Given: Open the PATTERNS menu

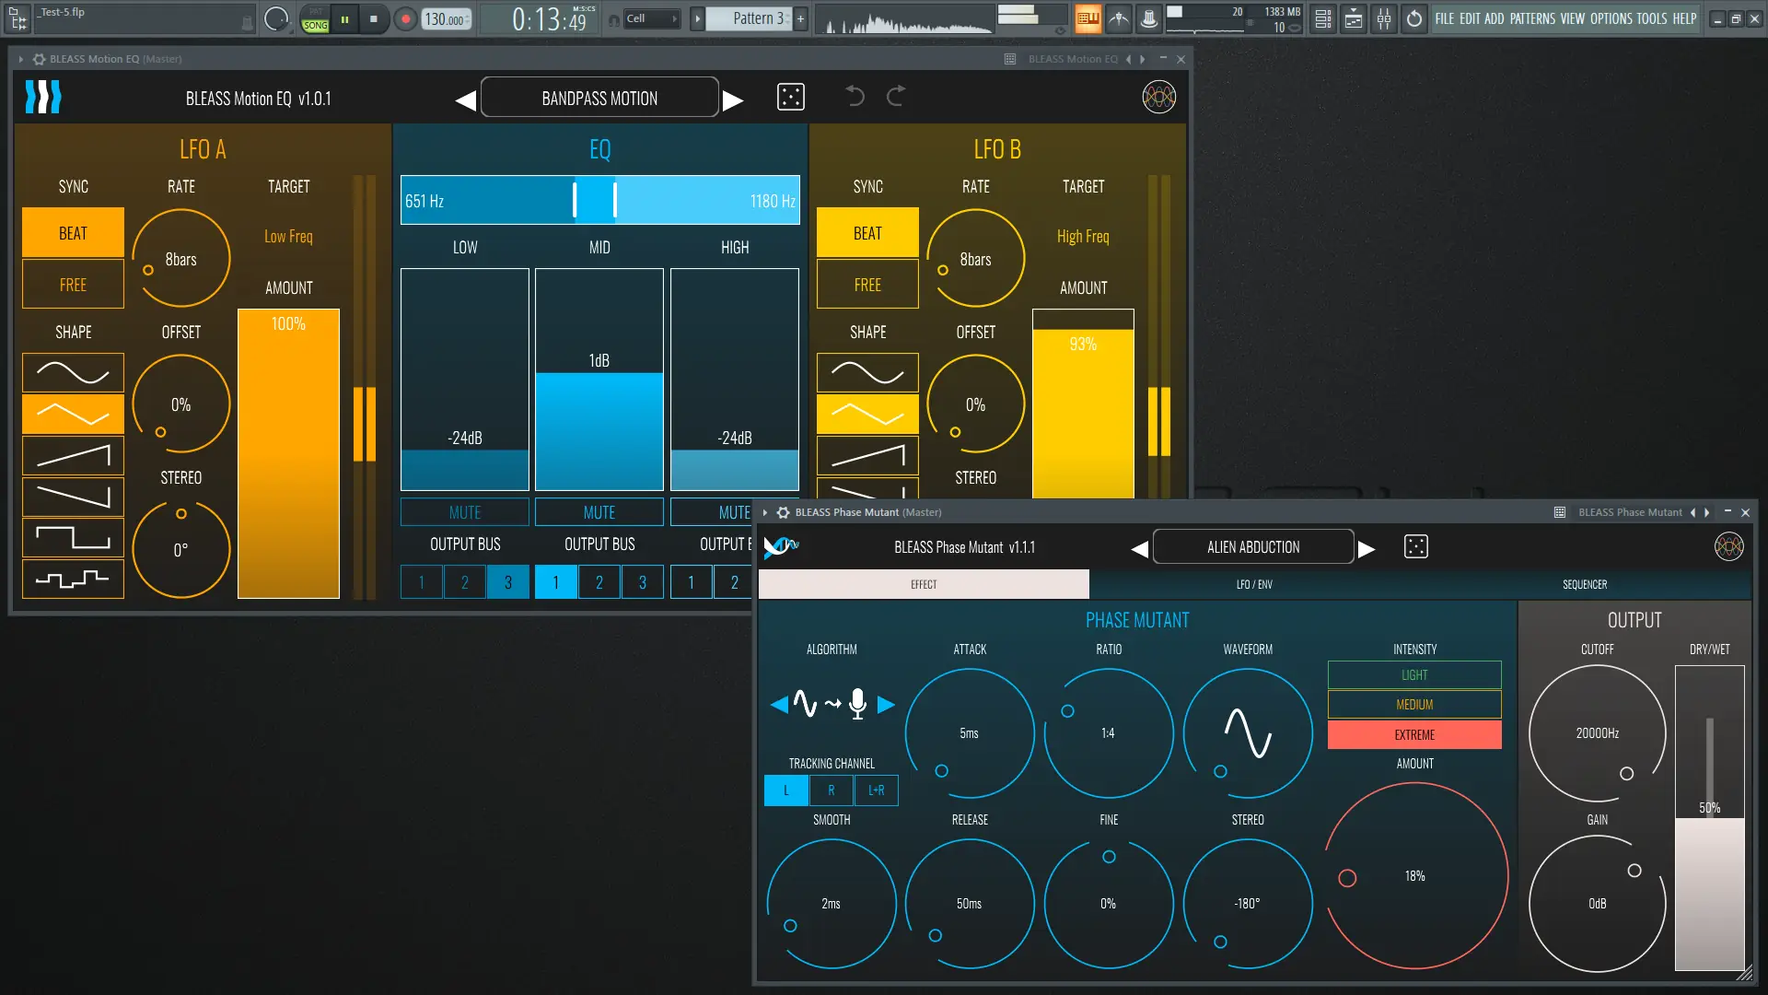Looking at the screenshot, I should pos(1532,18).
